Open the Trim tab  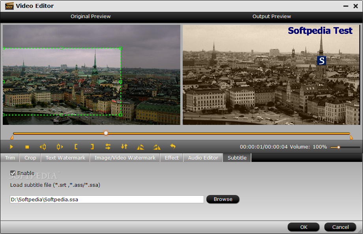click(10, 158)
